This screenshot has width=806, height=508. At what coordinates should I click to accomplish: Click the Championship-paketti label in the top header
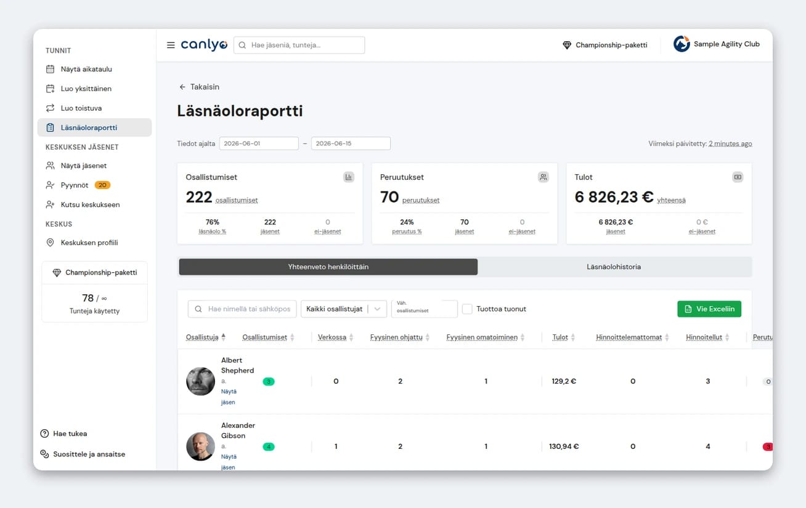click(611, 45)
